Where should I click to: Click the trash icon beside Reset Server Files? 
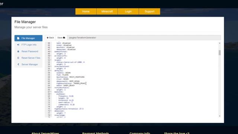[x=18, y=58]
